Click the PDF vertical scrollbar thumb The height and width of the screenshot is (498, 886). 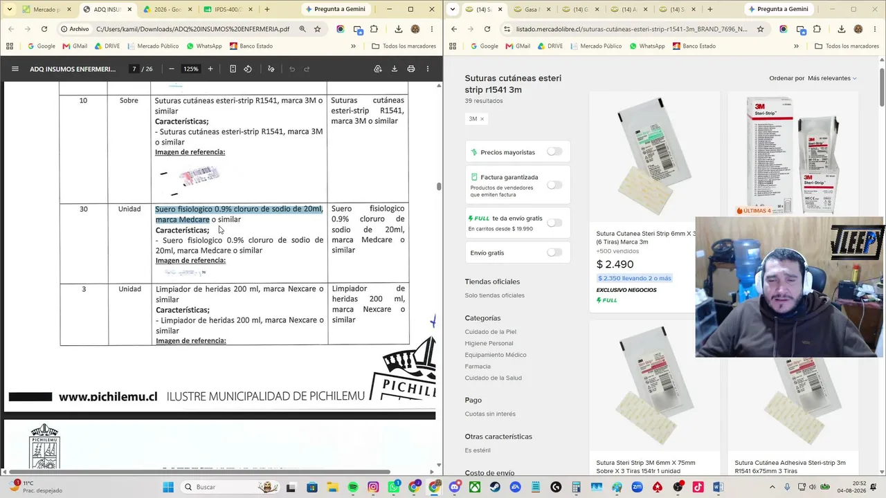[x=439, y=187]
